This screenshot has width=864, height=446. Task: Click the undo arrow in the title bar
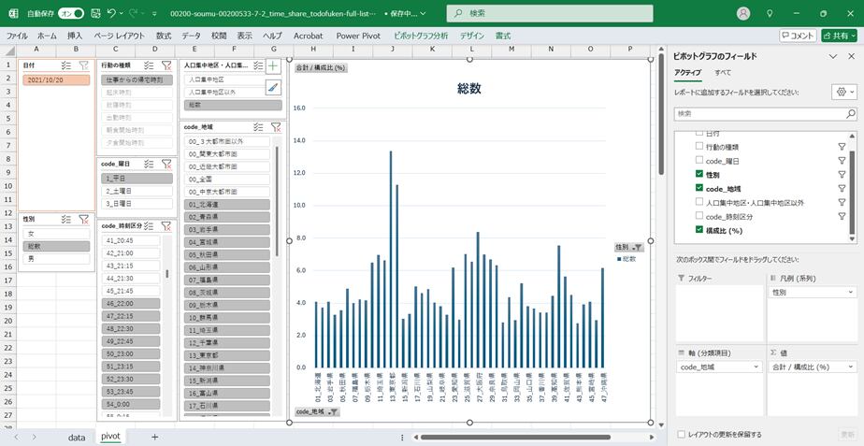(x=112, y=14)
